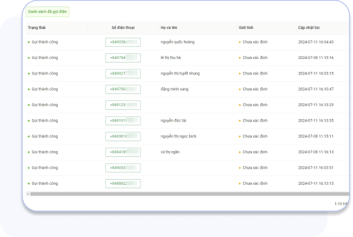Click the table's horizontal scrollbar track

(x=190, y=194)
